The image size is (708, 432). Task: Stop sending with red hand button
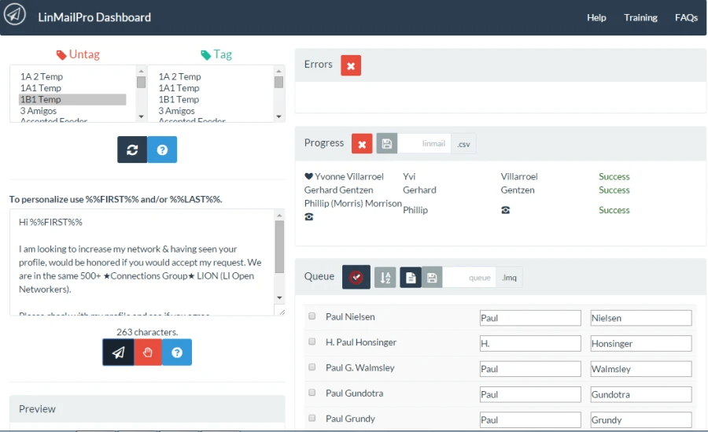point(148,352)
